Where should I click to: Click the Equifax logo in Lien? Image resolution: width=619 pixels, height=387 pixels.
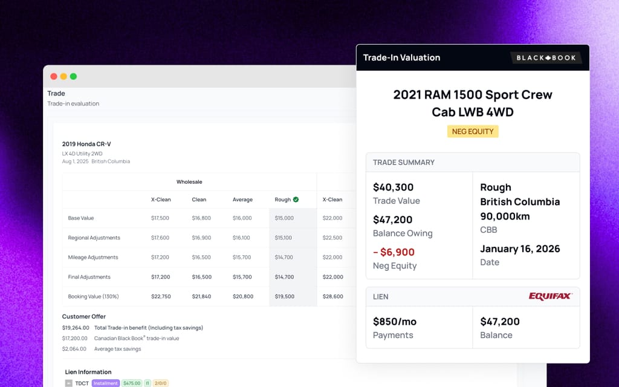click(x=550, y=296)
